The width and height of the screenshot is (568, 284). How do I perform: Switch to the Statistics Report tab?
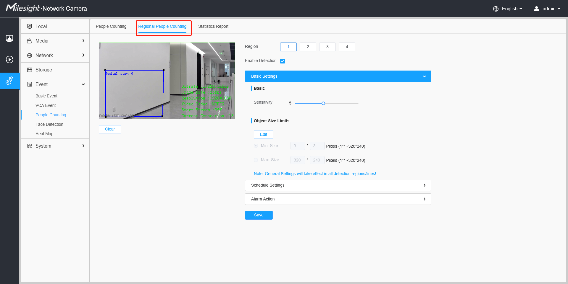click(x=213, y=26)
